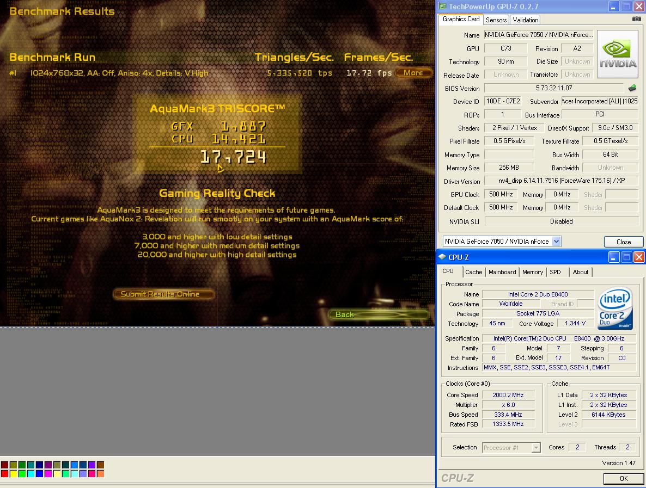Click the Level 2 cache value 6144 KBytes

[x=608, y=415]
